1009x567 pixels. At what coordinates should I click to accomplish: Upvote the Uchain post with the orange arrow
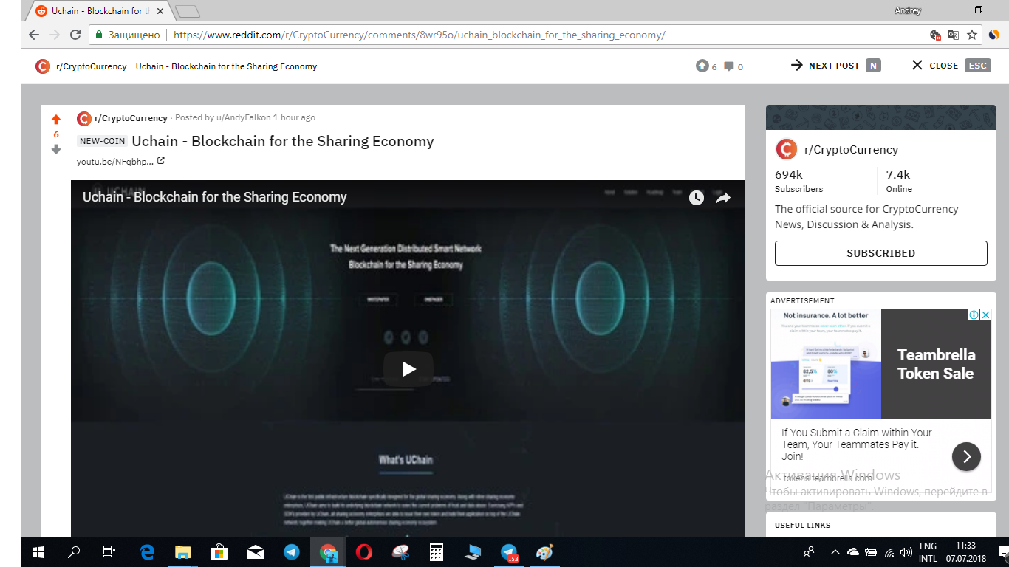pyautogui.click(x=56, y=120)
